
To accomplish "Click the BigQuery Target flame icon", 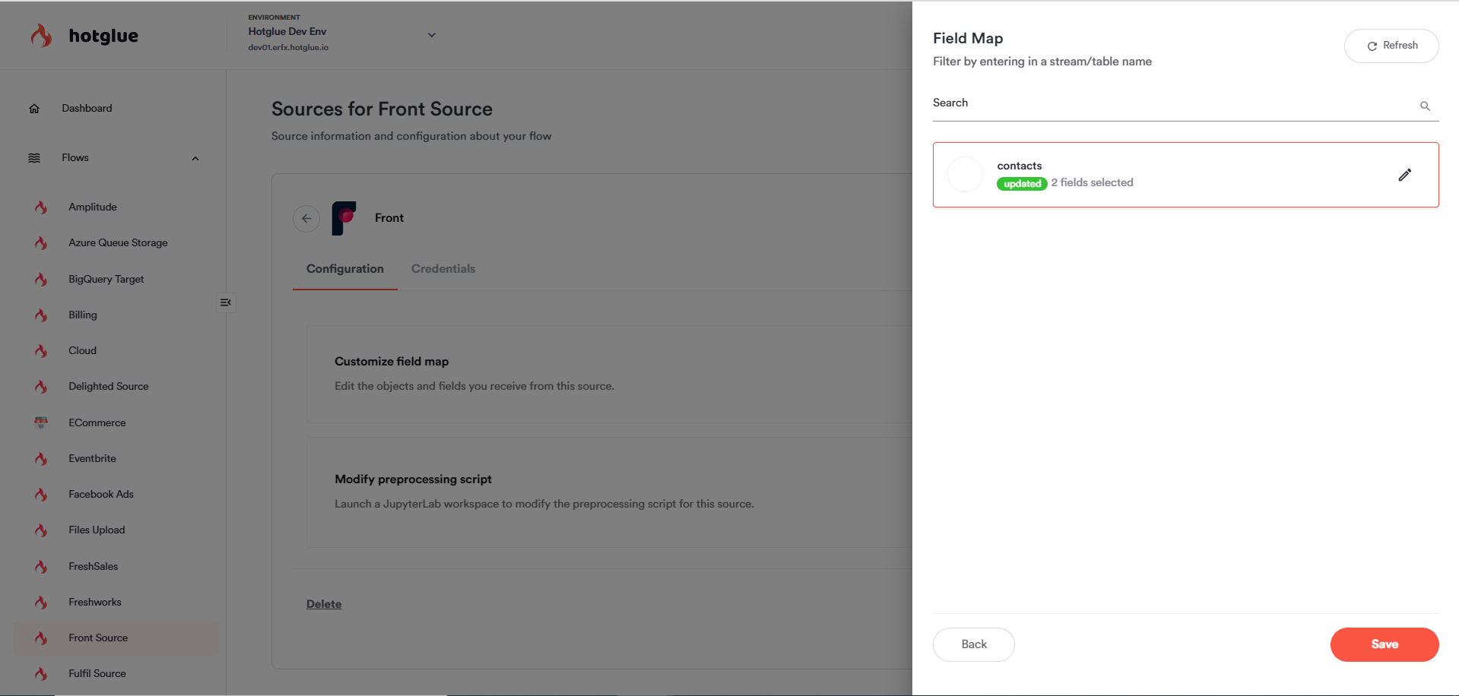I will click(41, 280).
